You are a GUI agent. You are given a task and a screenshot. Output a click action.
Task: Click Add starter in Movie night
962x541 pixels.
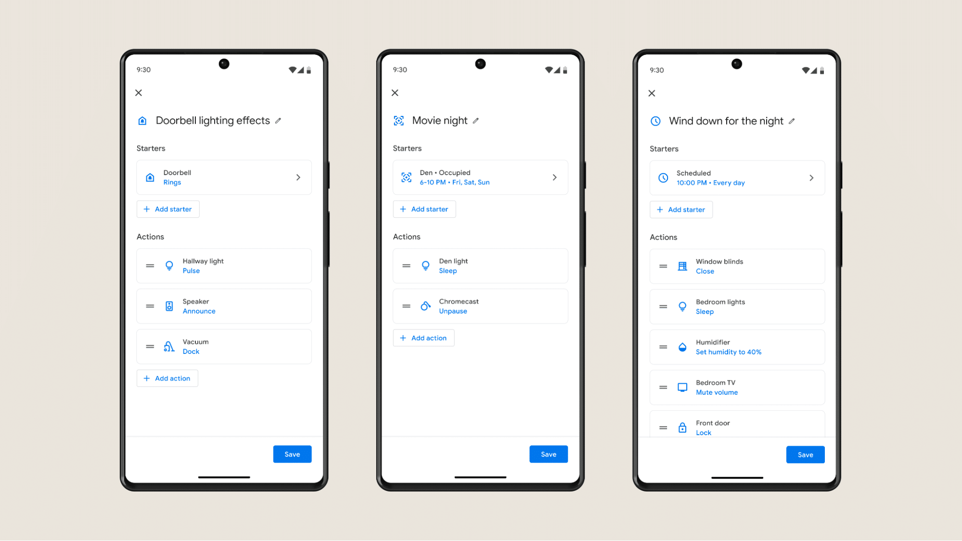pos(423,208)
